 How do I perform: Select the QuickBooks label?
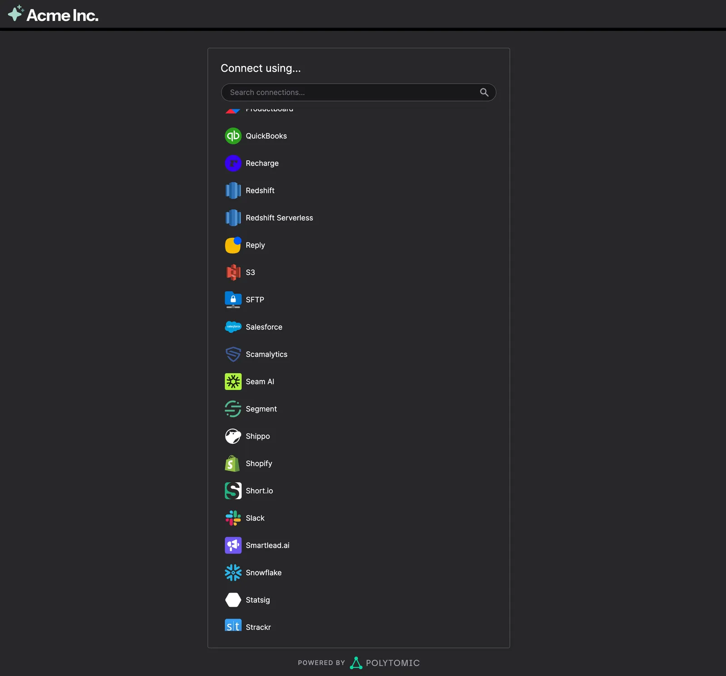click(x=266, y=136)
